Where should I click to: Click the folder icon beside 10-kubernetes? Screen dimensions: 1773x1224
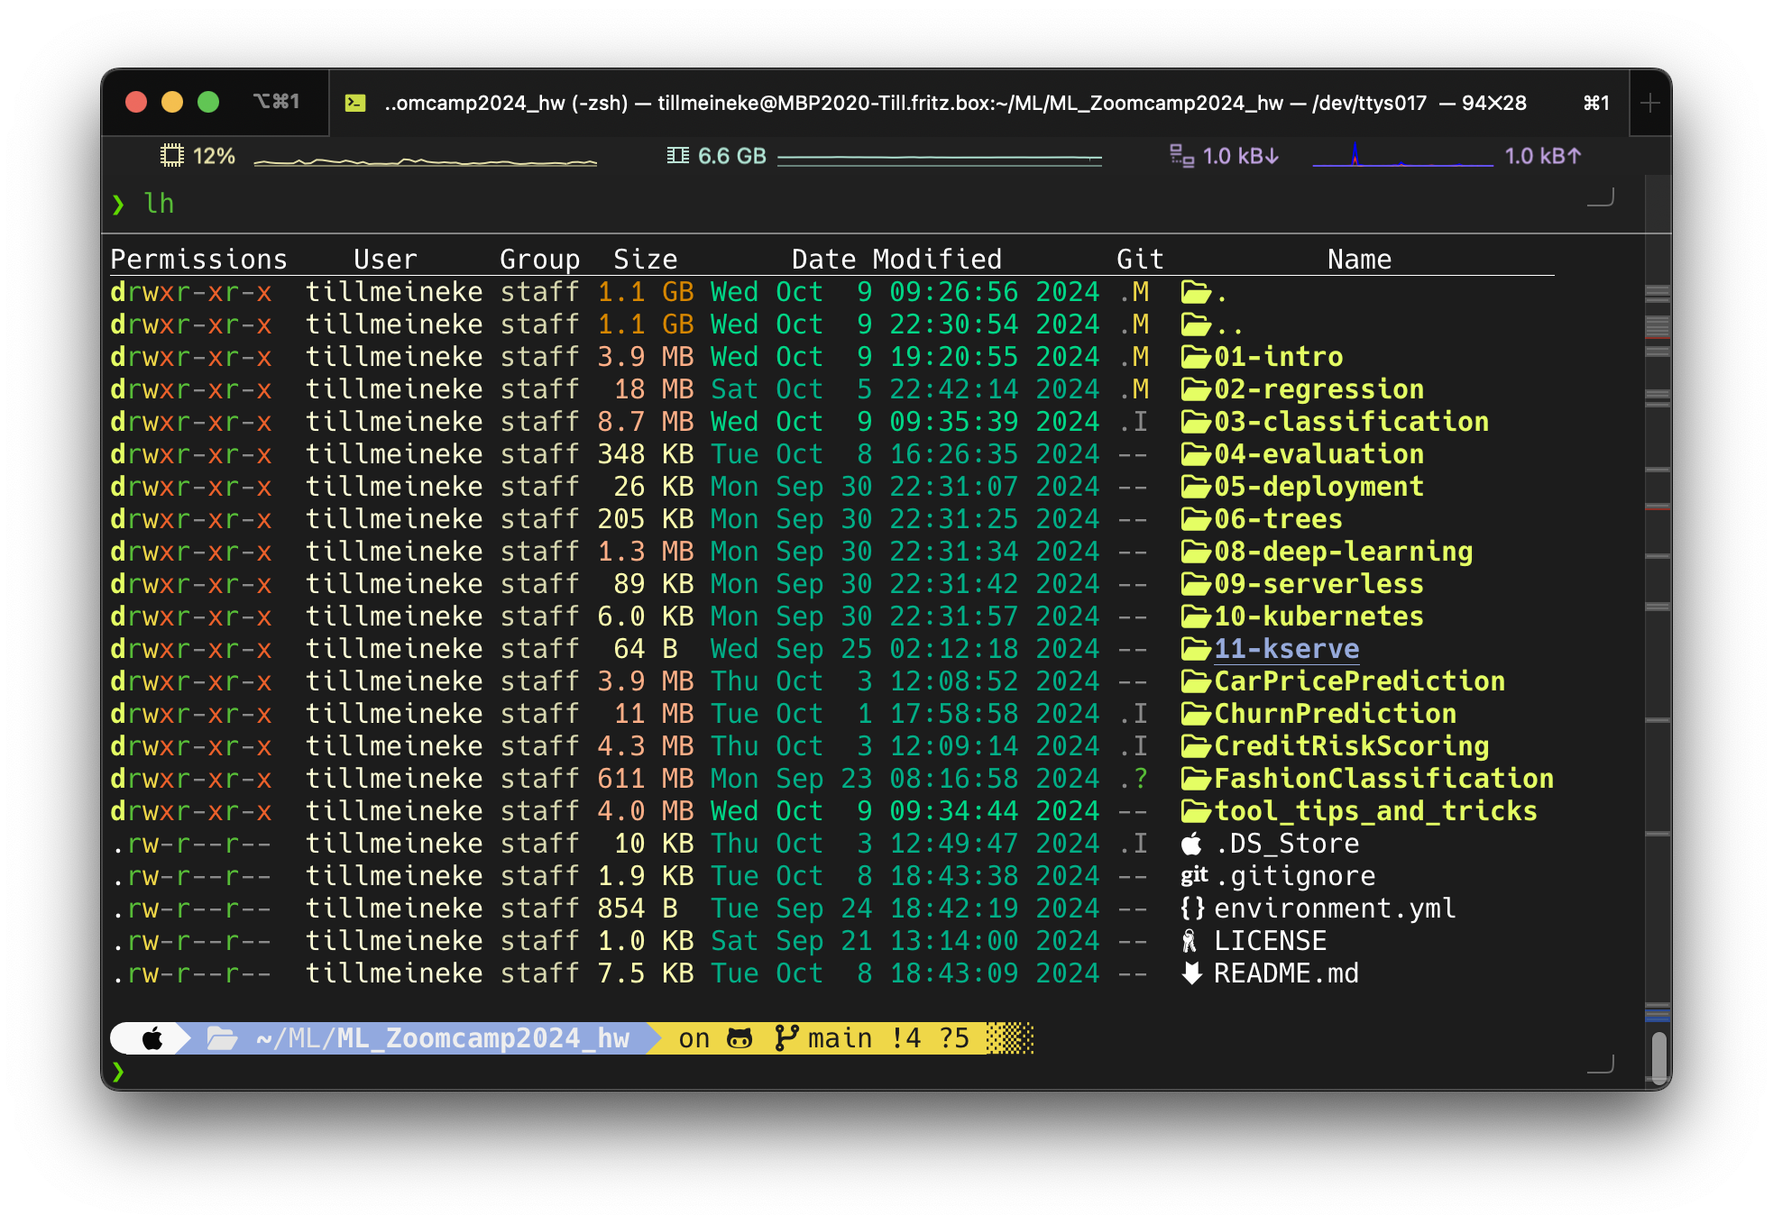pos(1196,617)
